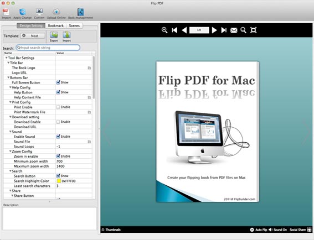Select the Minimum zoom width value 700
314x240 pixels.
tap(59, 161)
